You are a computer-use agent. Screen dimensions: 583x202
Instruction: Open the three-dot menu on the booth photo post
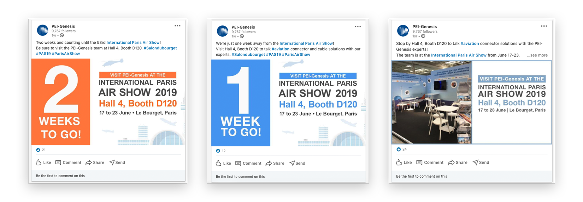pos(544,26)
